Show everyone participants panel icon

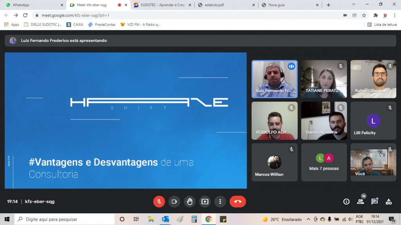tap(361, 202)
